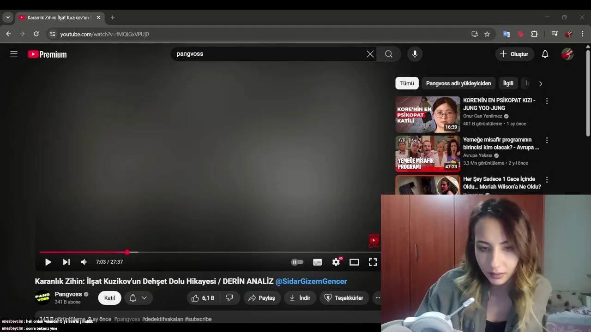Mute the video volume
The width and height of the screenshot is (591, 332).
point(84,262)
